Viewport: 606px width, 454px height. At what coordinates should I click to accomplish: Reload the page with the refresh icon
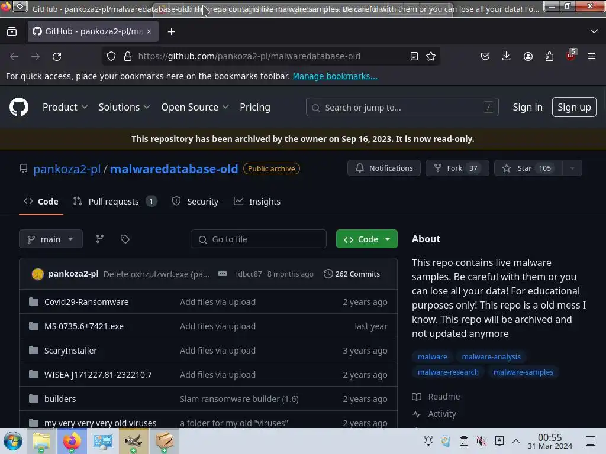pos(57,56)
